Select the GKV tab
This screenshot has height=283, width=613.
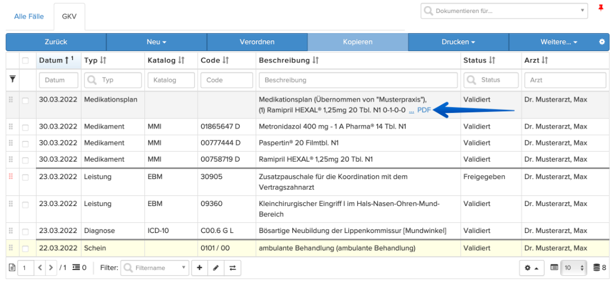[69, 17]
